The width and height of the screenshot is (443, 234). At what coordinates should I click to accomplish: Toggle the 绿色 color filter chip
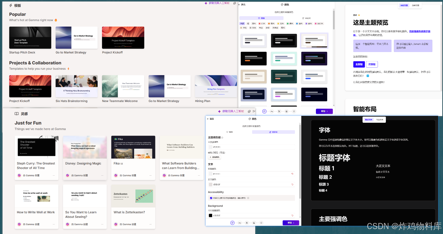[290, 24]
